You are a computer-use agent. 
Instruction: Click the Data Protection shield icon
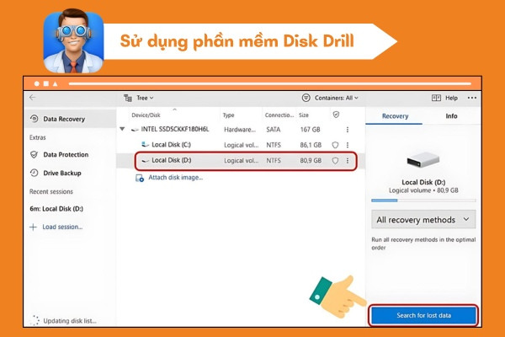click(x=34, y=154)
